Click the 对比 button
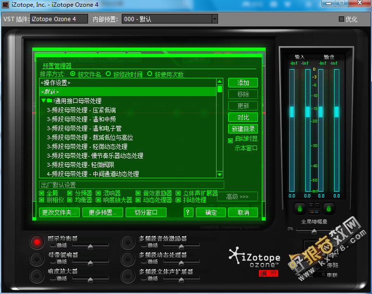Screen dimensions: 372x294 click(243, 117)
